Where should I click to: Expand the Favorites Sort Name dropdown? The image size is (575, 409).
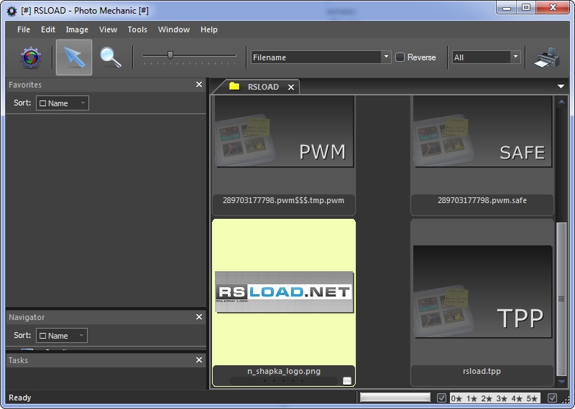[x=63, y=103]
